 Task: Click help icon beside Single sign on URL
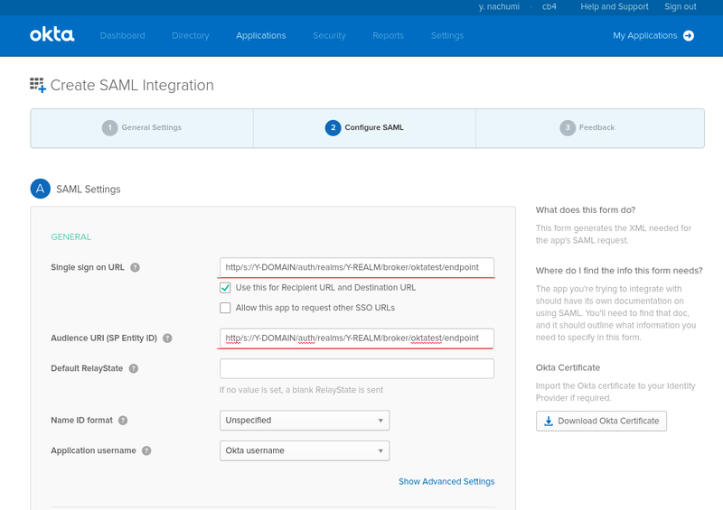click(x=135, y=267)
